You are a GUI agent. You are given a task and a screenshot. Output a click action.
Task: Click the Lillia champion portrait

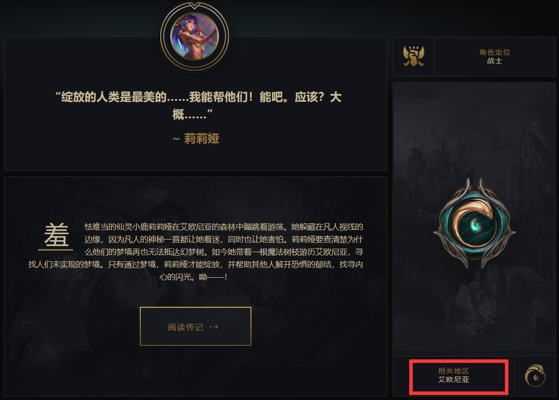194,37
